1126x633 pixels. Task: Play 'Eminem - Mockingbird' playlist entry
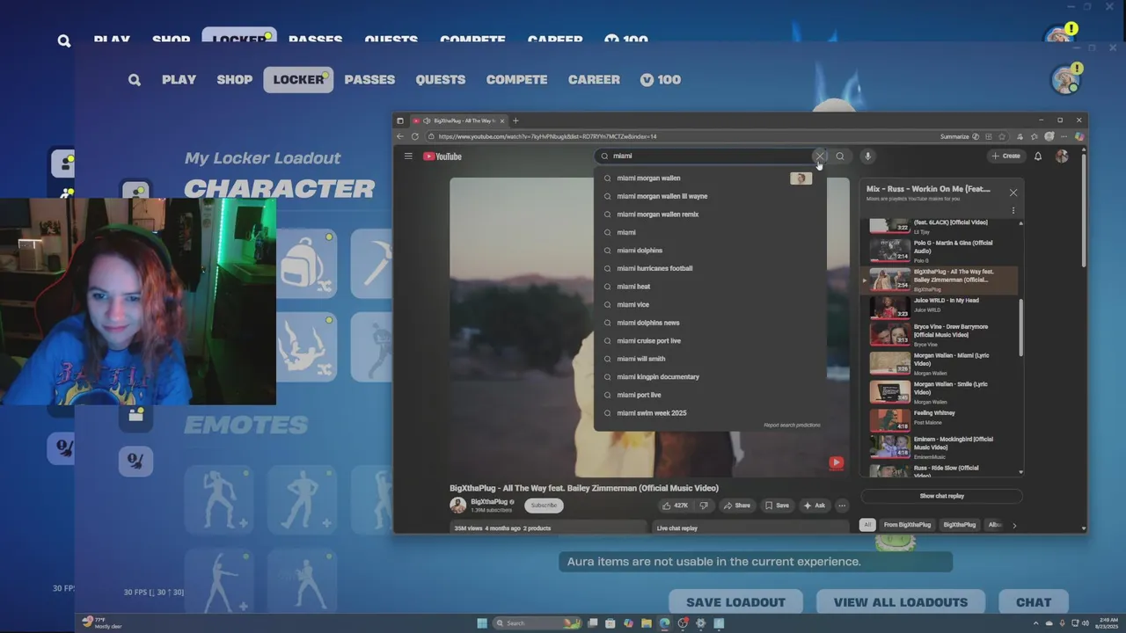tap(941, 447)
